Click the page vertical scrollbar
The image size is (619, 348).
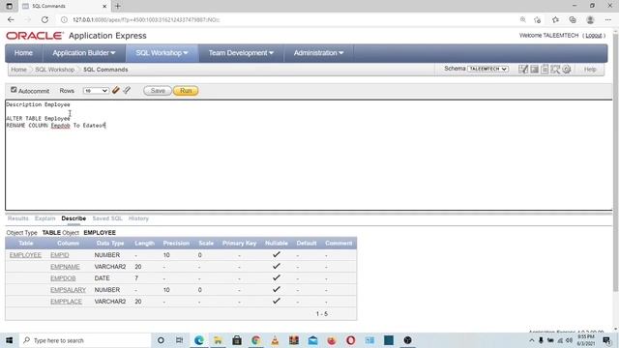click(x=615, y=161)
